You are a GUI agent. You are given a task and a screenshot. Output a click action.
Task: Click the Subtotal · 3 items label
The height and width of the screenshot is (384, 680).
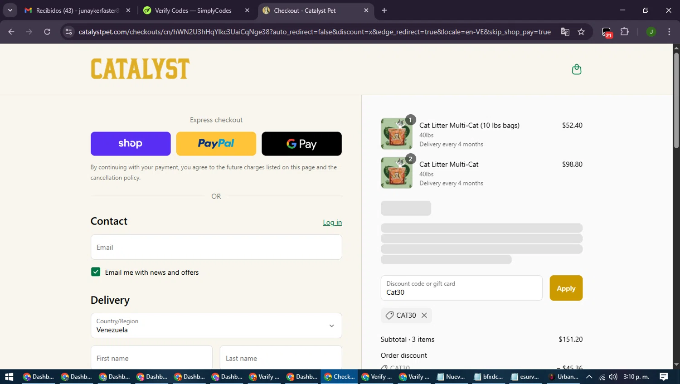point(408,339)
